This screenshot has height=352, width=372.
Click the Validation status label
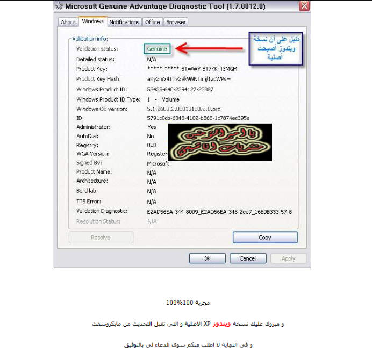click(x=97, y=49)
